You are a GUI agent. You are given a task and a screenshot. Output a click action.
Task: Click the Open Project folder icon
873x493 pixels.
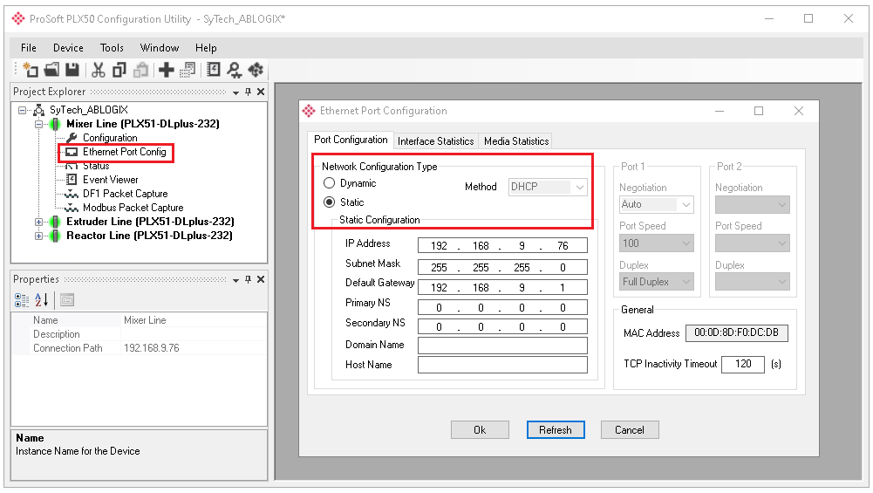coord(51,70)
